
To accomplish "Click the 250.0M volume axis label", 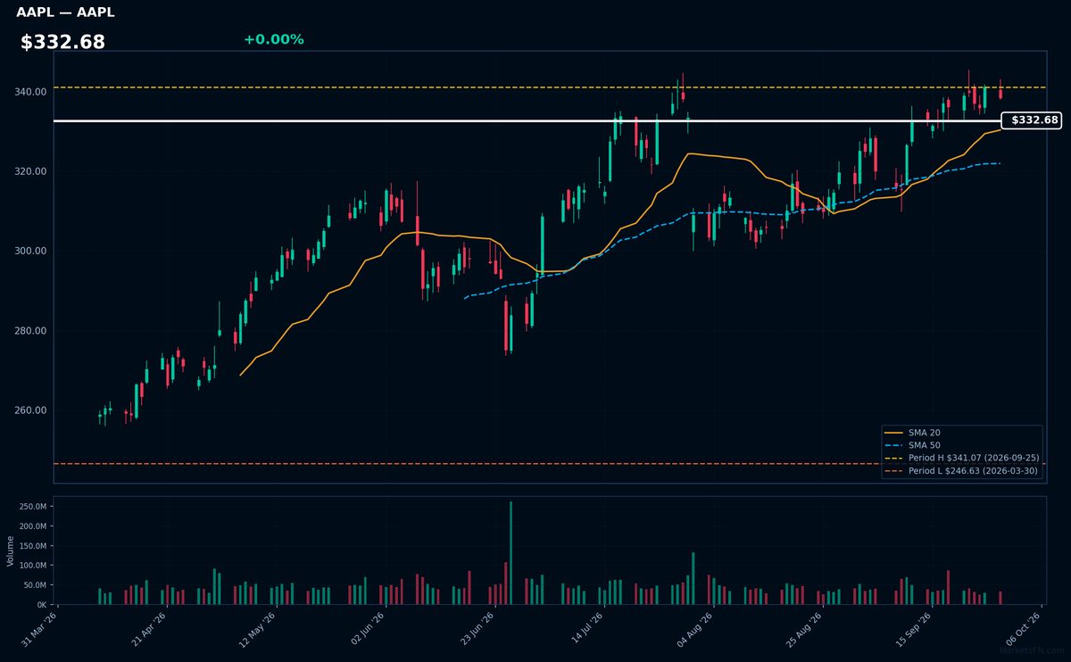I will coord(32,507).
